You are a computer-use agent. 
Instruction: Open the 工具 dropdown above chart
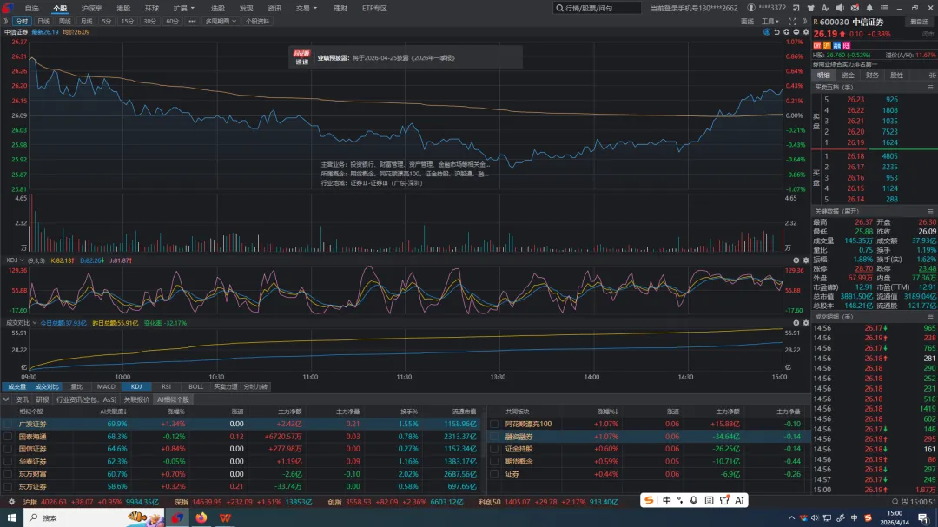770,22
